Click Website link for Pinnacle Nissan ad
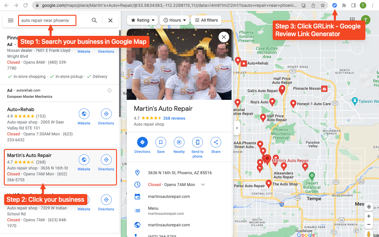 [84, 52]
